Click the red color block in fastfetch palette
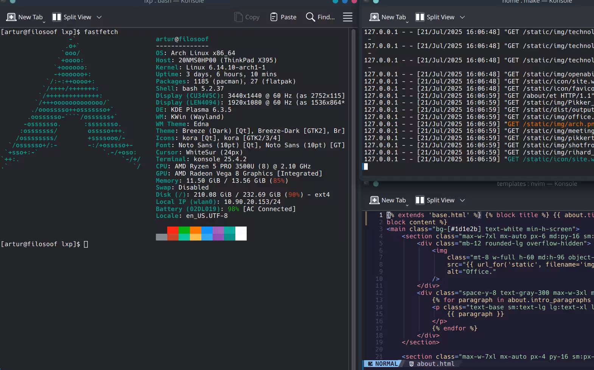This screenshot has width=594, height=370. 173,230
